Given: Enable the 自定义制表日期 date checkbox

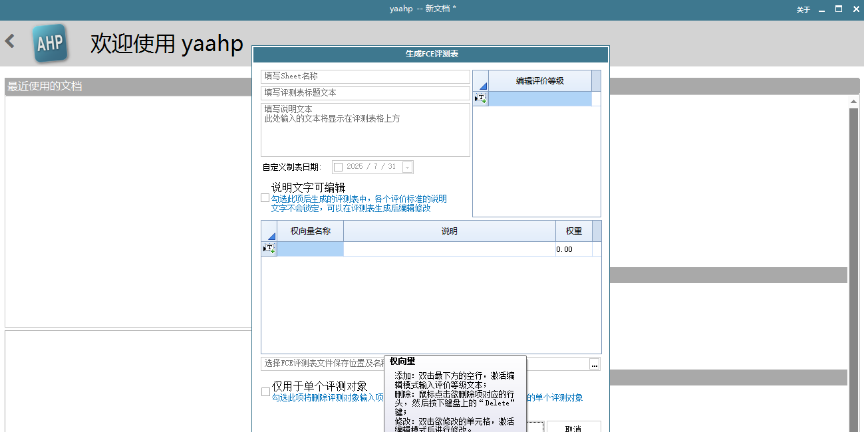Looking at the screenshot, I should point(338,167).
